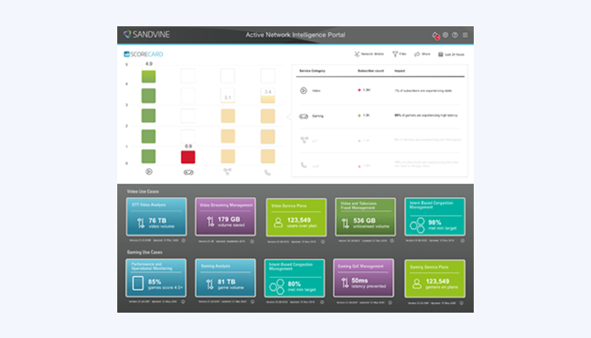This screenshot has width=591, height=338.
Task: Open the Network Mobile selector
Action: pos(369,54)
